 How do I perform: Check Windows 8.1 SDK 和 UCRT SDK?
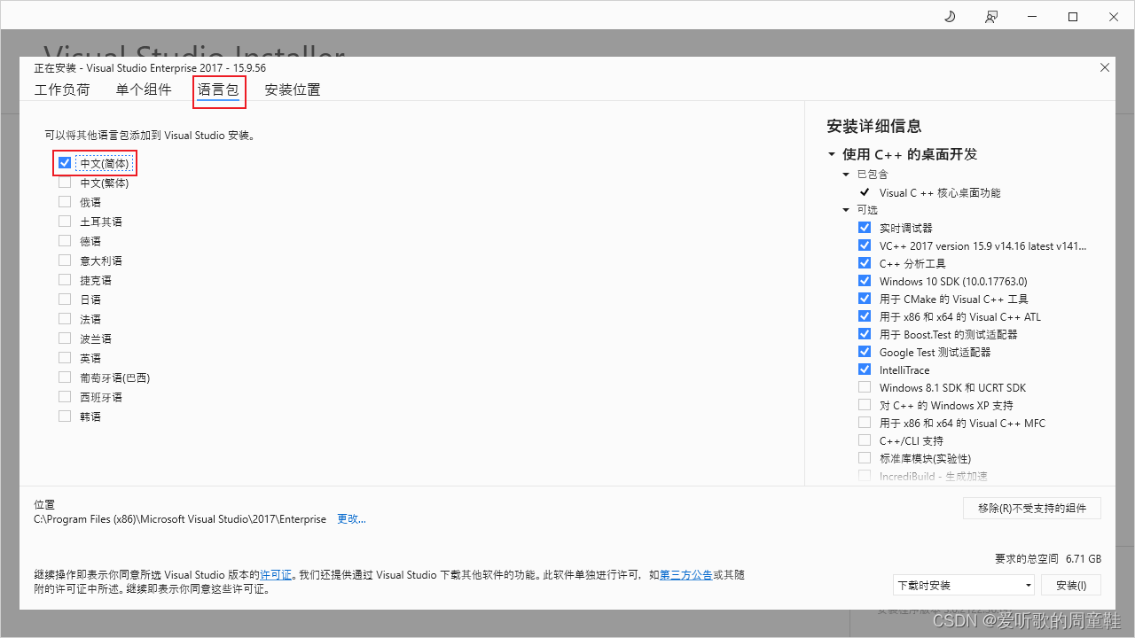865,386
